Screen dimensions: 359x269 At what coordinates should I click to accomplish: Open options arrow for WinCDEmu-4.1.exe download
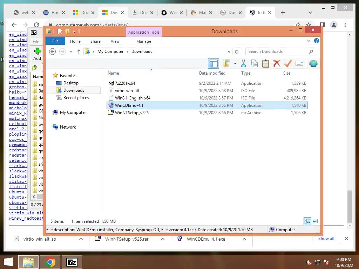(244, 239)
